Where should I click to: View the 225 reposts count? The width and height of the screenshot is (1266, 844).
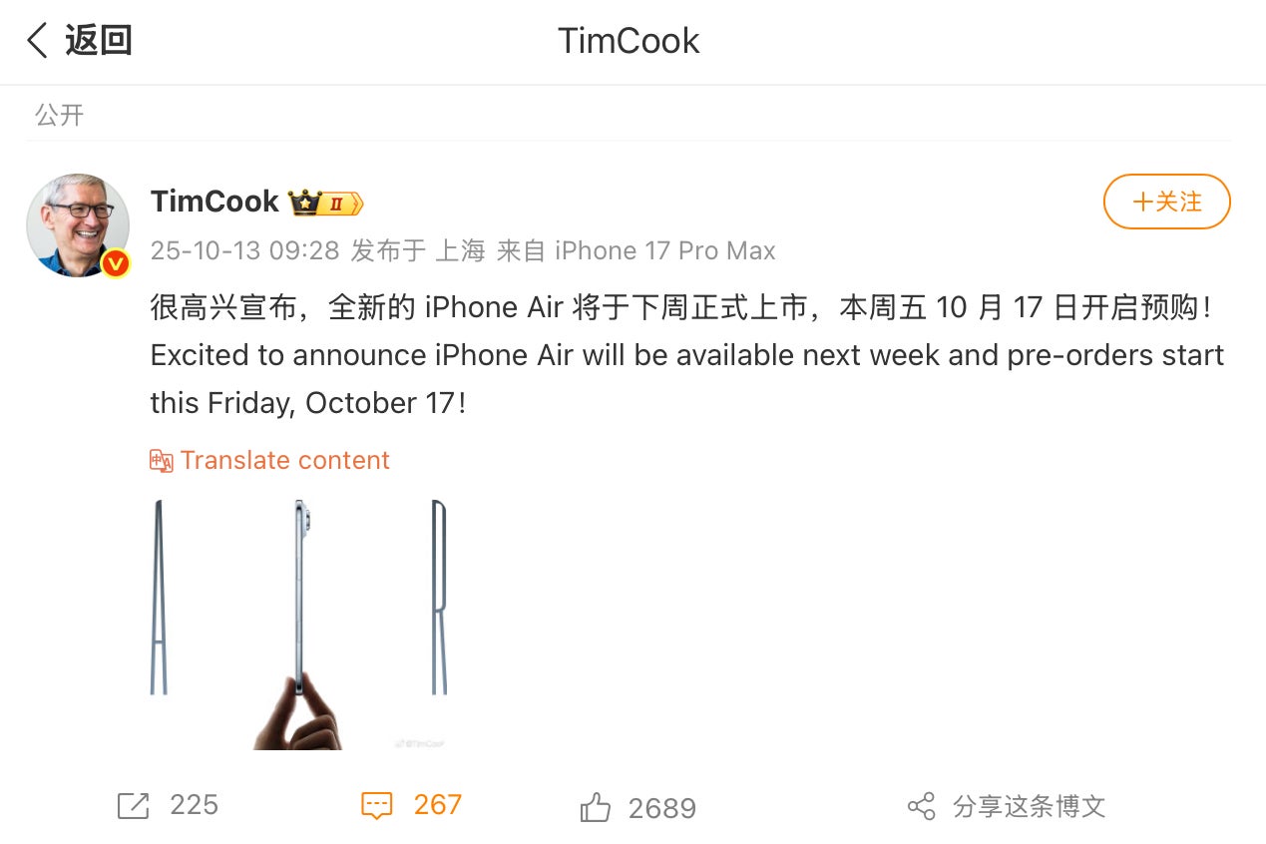click(194, 805)
